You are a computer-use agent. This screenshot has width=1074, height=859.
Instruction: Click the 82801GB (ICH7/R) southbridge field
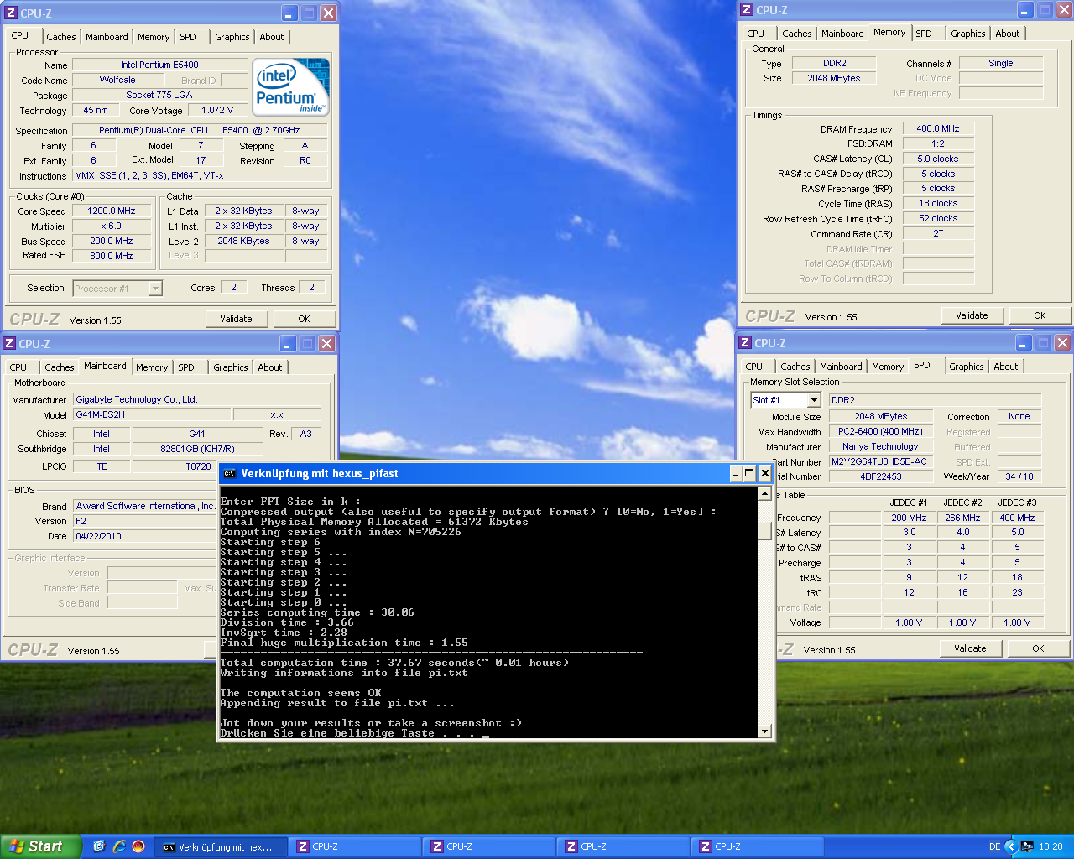[197, 450]
